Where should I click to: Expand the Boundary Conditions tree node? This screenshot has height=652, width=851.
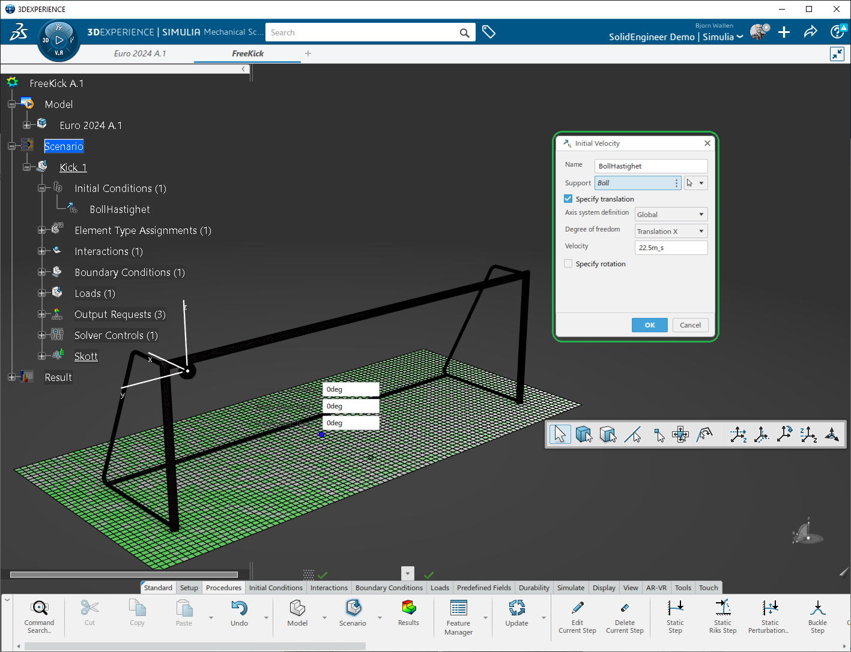click(41, 272)
